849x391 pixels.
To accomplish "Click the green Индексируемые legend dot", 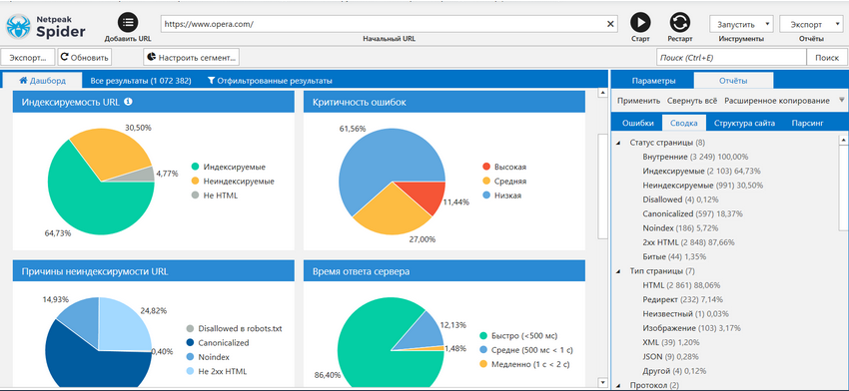I will click(195, 167).
